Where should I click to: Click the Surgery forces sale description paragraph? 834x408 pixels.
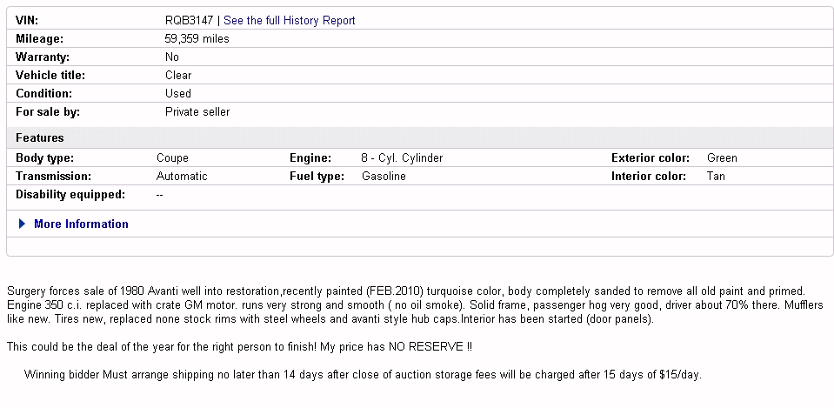pyautogui.click(x=414, y=304)
